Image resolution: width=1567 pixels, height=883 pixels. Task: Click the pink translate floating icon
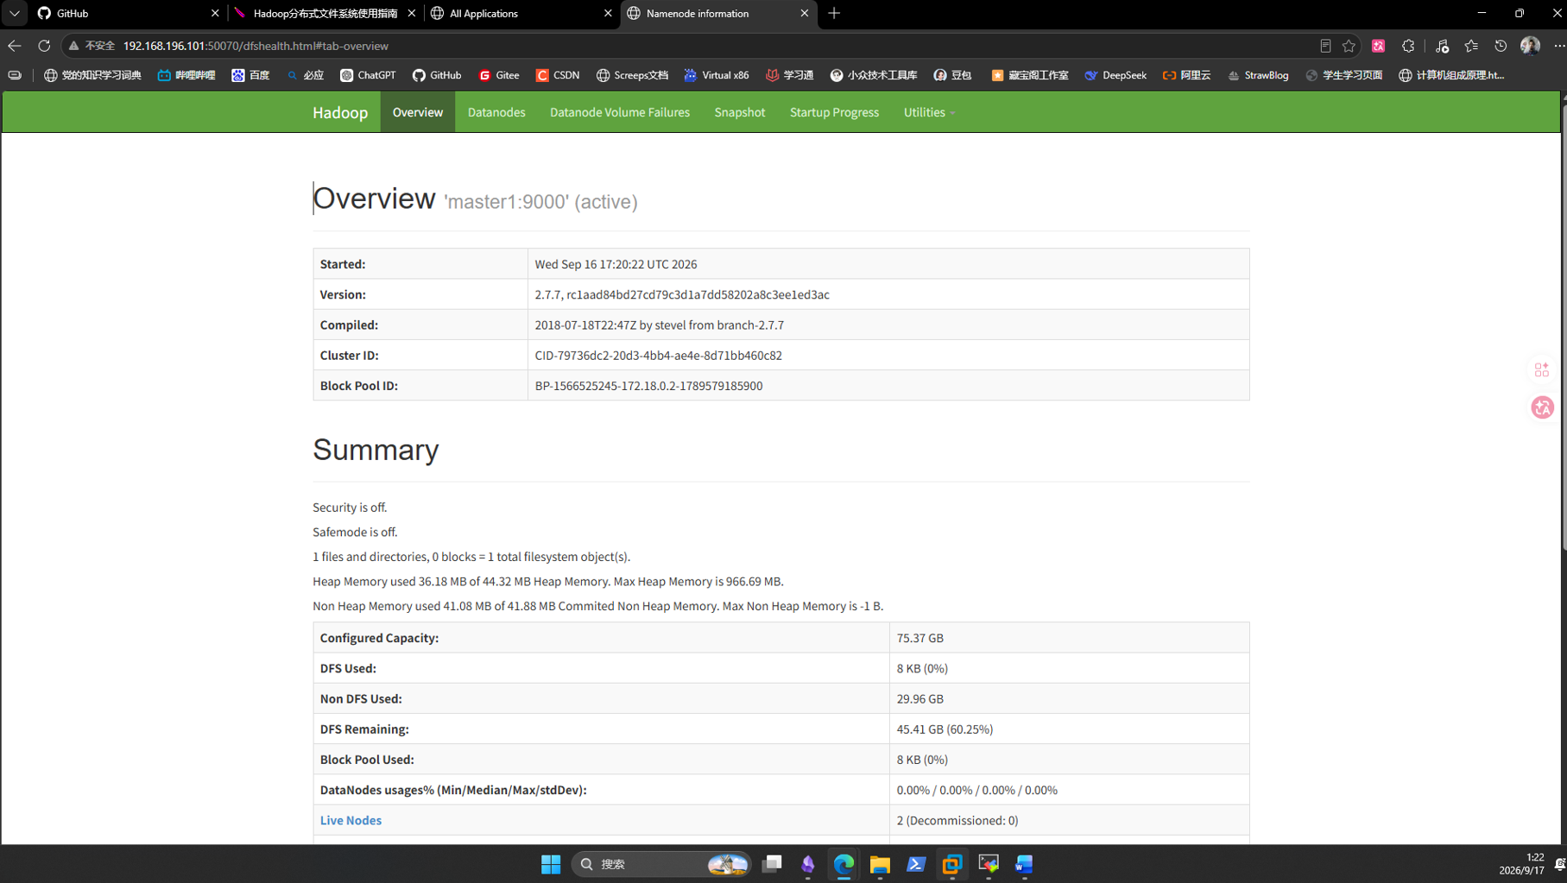(1542, 407)
